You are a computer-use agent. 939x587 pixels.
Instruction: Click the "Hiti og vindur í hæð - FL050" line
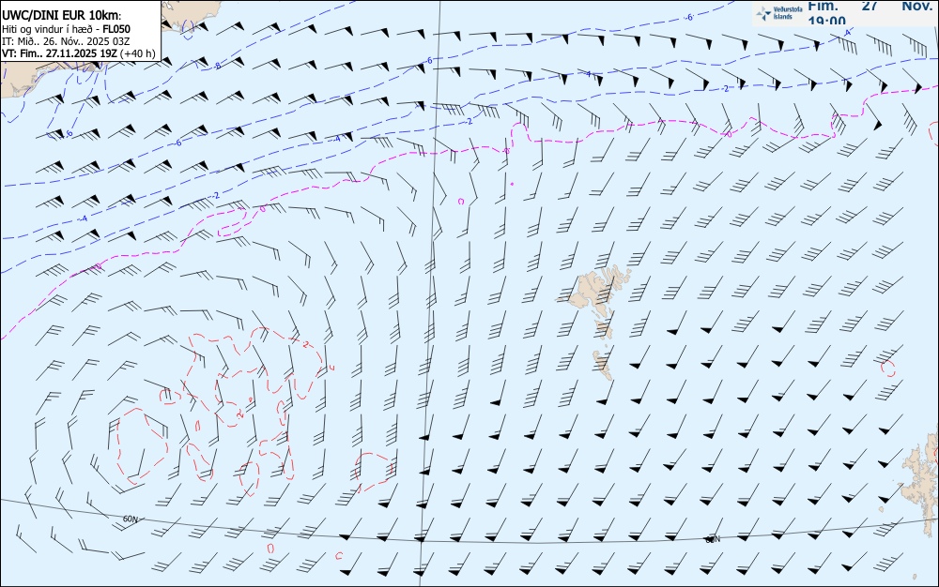66,29
